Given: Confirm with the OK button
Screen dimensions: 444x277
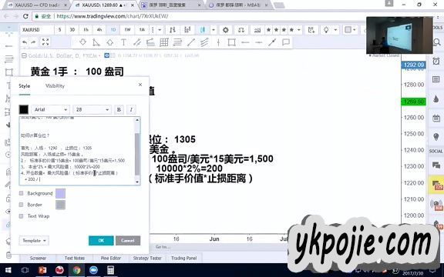Looking at the screenshot, I should pos(101,241).
